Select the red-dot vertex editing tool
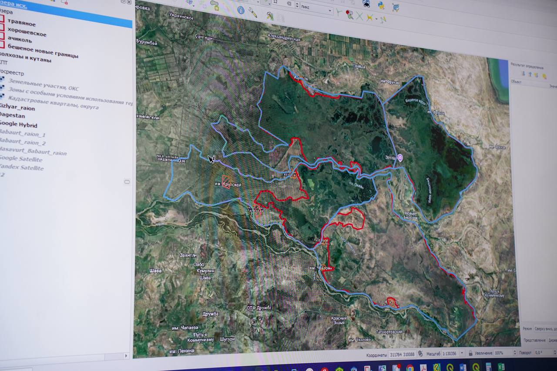The image size is (557, 371). pos(349,15)
